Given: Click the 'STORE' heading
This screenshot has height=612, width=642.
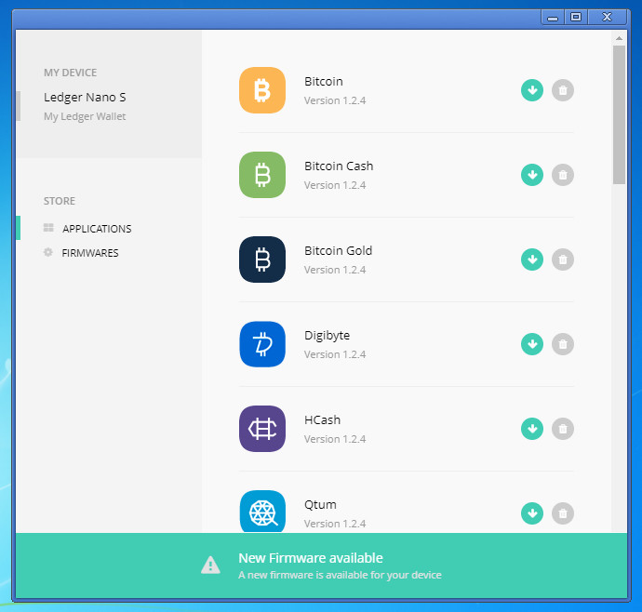Looking at the screenshot, I should click(x=60, y=201).
